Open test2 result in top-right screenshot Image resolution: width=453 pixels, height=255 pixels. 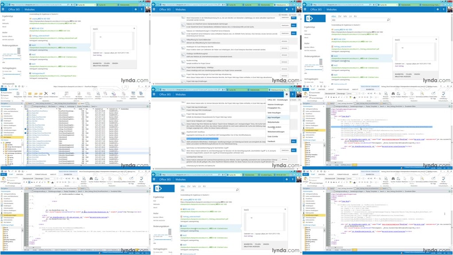(x=335, y=65)
